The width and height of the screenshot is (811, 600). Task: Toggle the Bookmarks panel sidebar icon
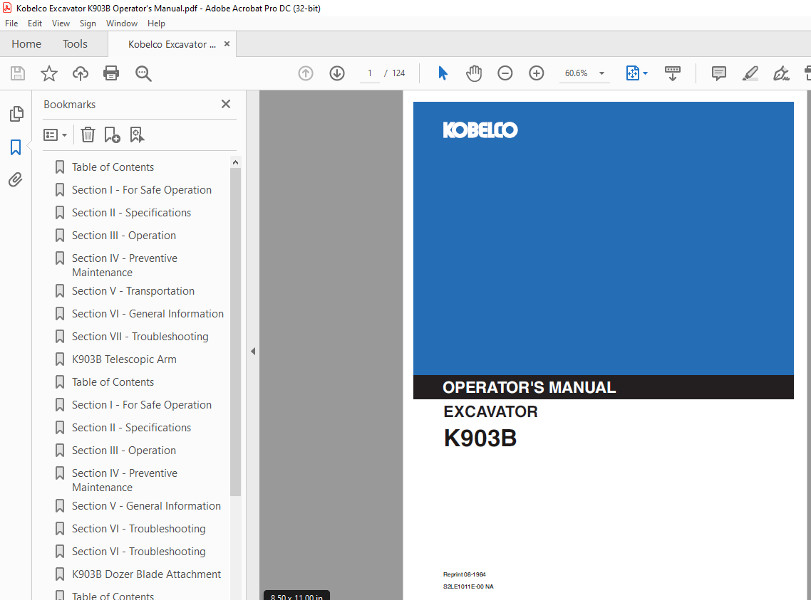[x=16, y=147]
